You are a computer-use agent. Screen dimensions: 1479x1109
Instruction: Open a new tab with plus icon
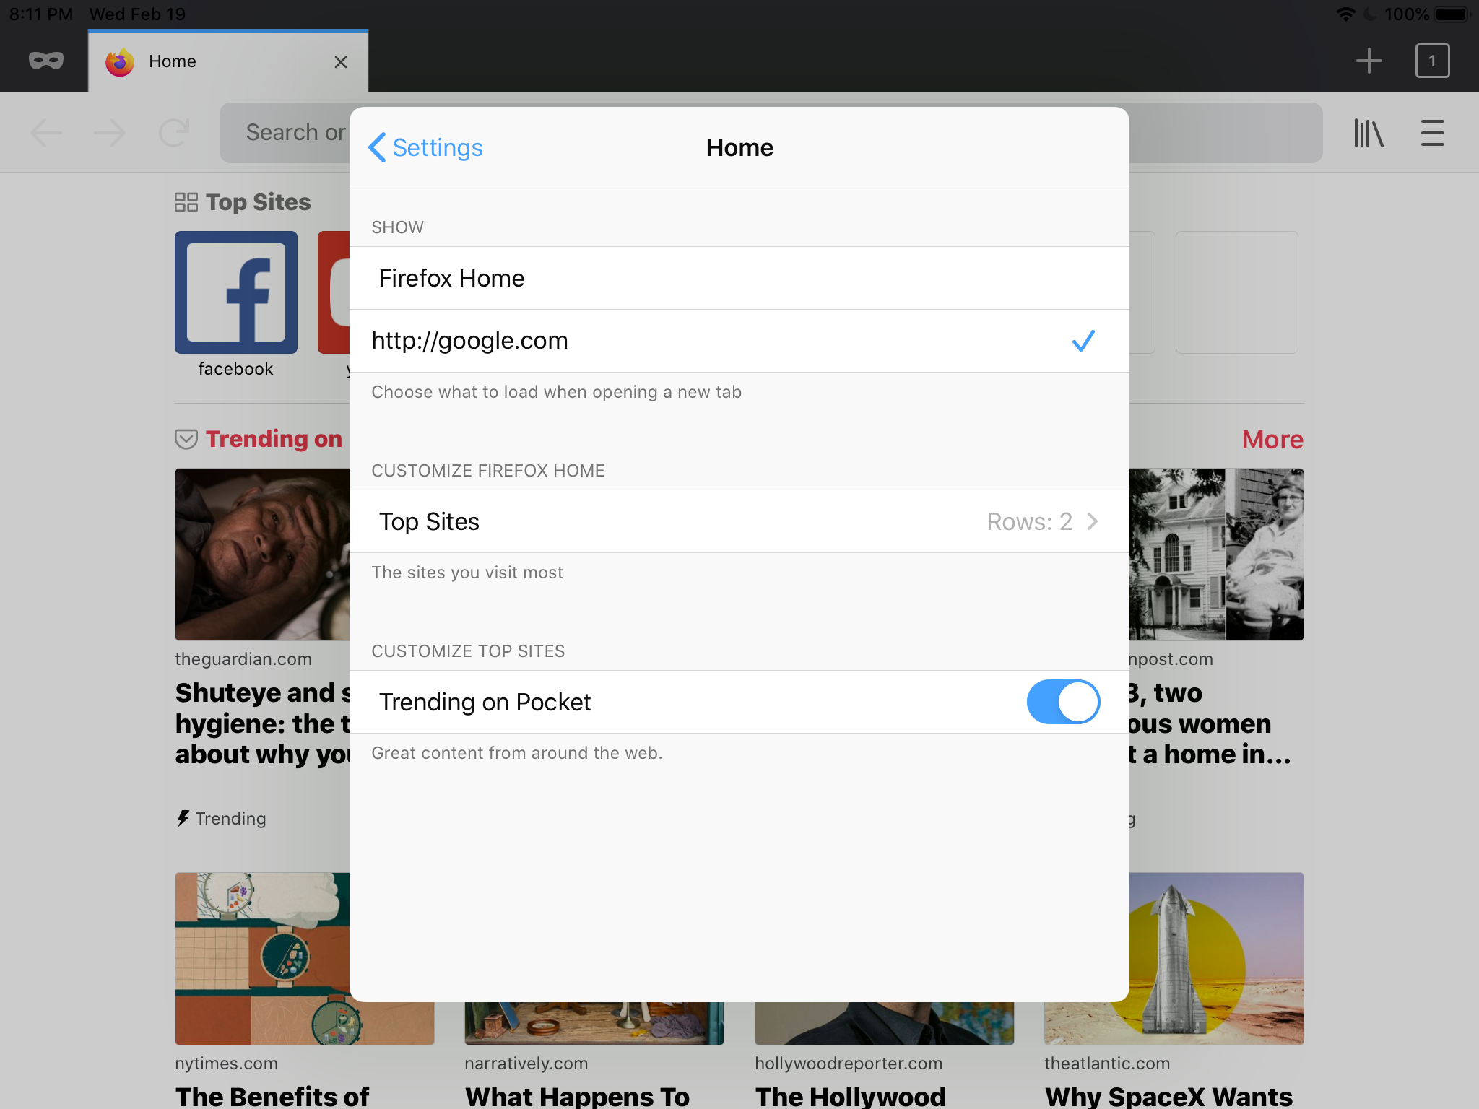click(x=1369, y=61)
